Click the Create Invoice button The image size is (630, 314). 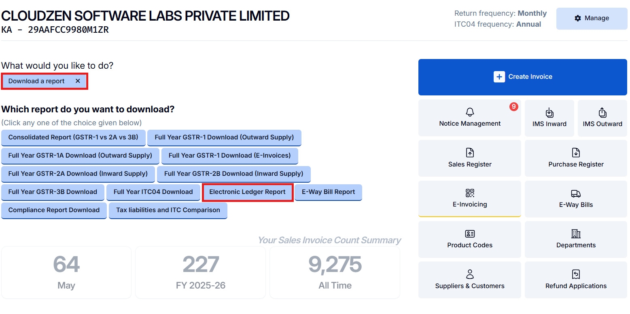pyautogui.click(x=522, y=77)
